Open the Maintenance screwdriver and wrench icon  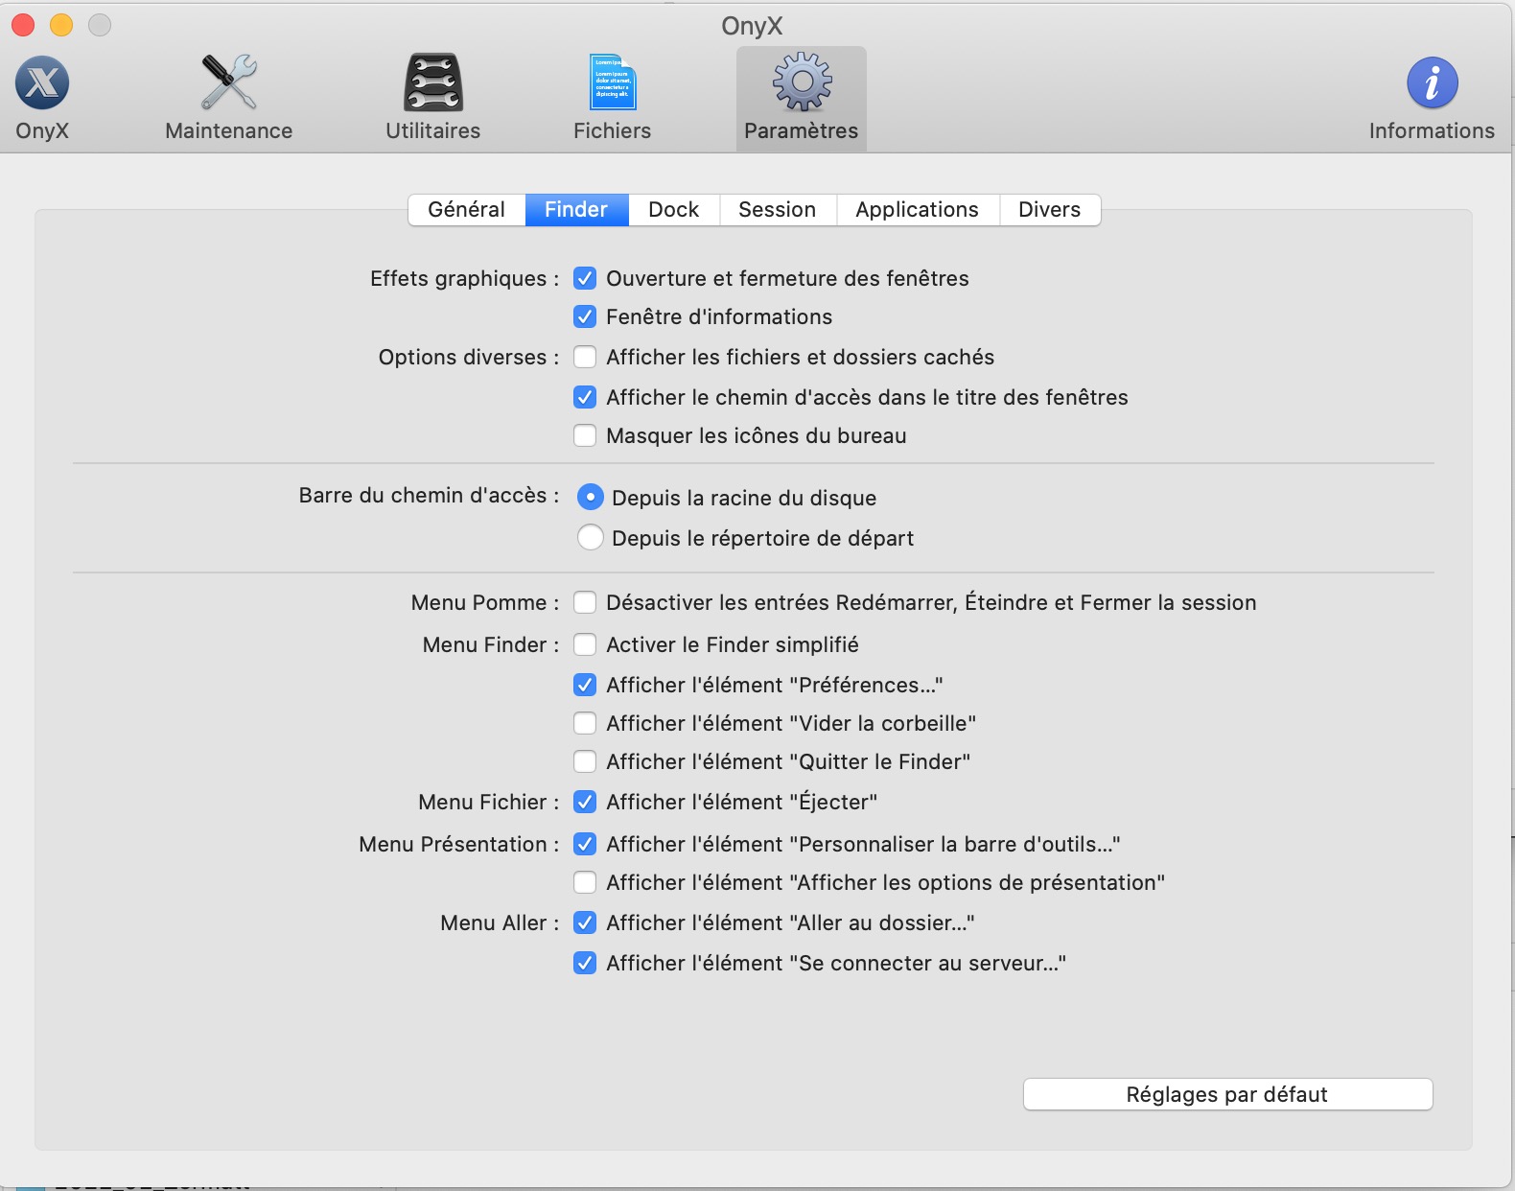point(229,83)
